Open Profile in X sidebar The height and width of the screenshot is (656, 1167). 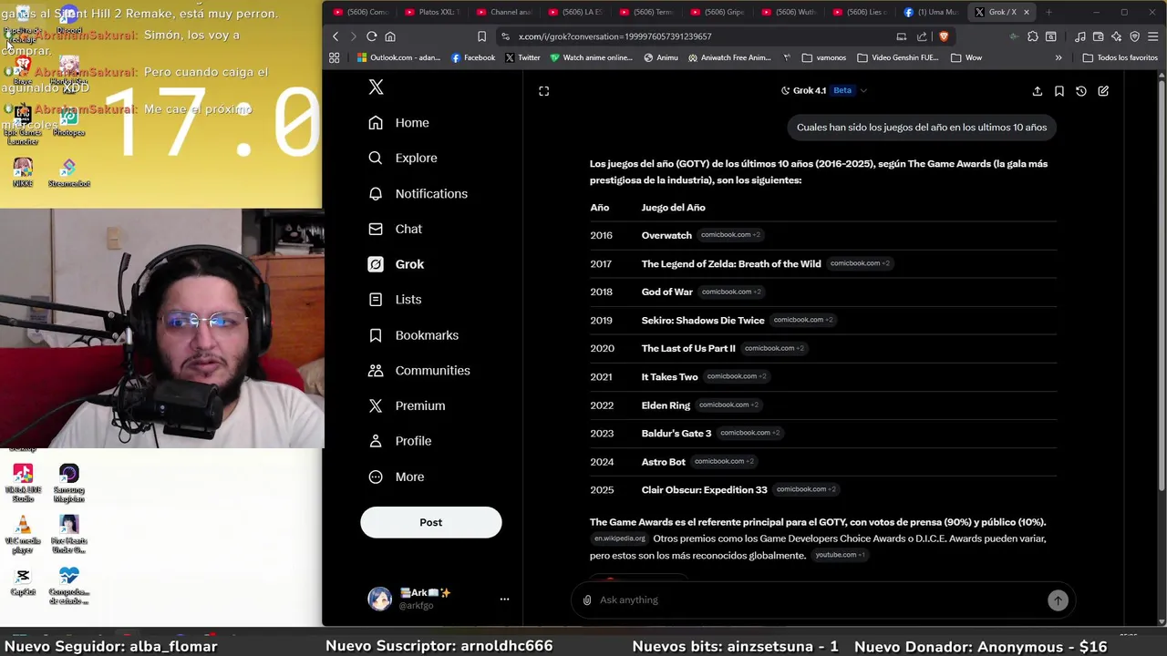click(399, 441)
